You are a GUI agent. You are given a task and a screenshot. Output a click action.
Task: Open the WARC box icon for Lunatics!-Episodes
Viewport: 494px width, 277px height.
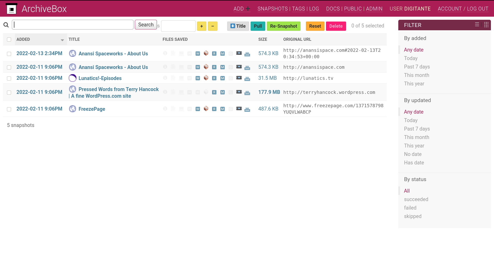coord(206,78)
